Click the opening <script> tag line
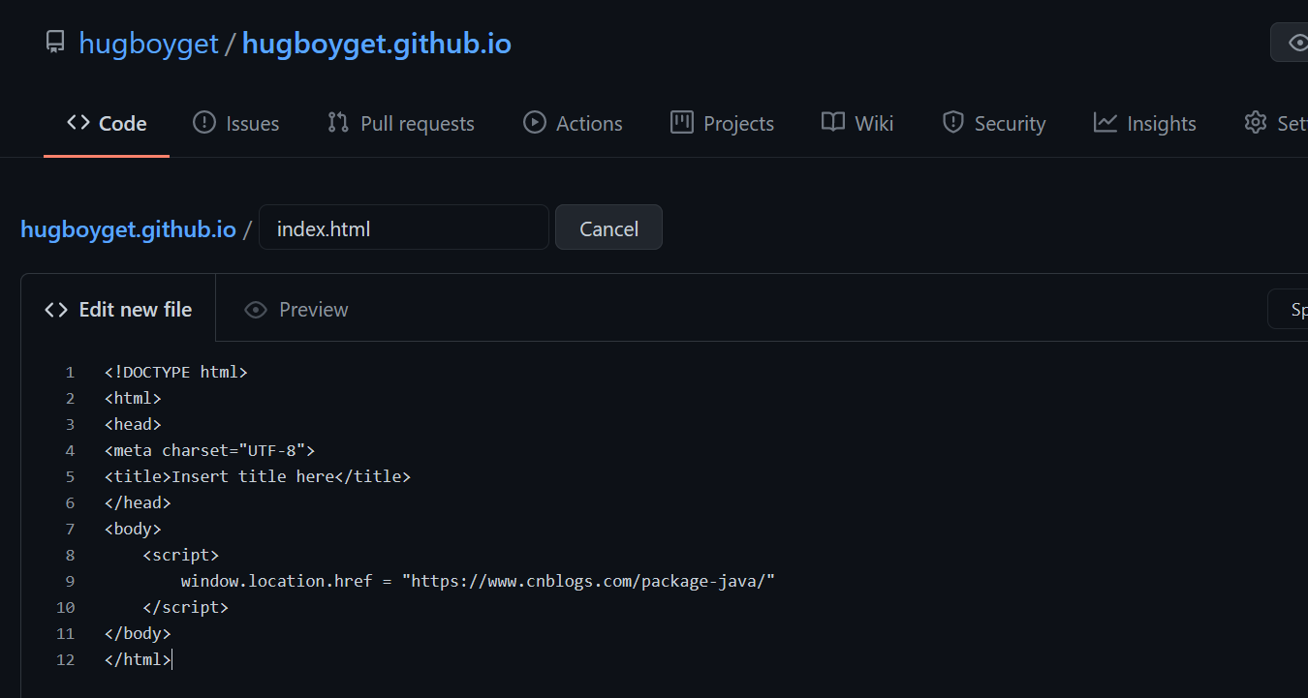1308x698 pixels. [181, 555]
